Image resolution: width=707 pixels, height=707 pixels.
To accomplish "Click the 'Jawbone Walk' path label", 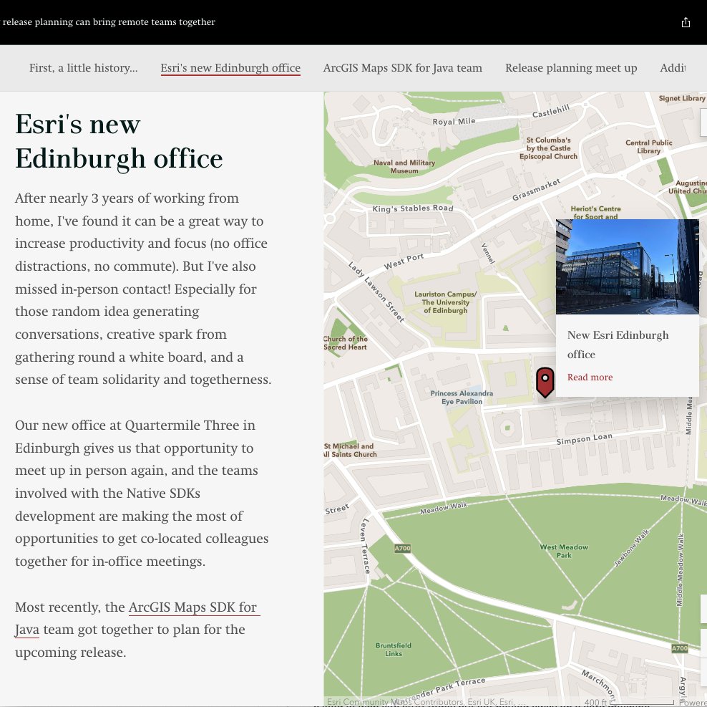I will click(632, 548).
